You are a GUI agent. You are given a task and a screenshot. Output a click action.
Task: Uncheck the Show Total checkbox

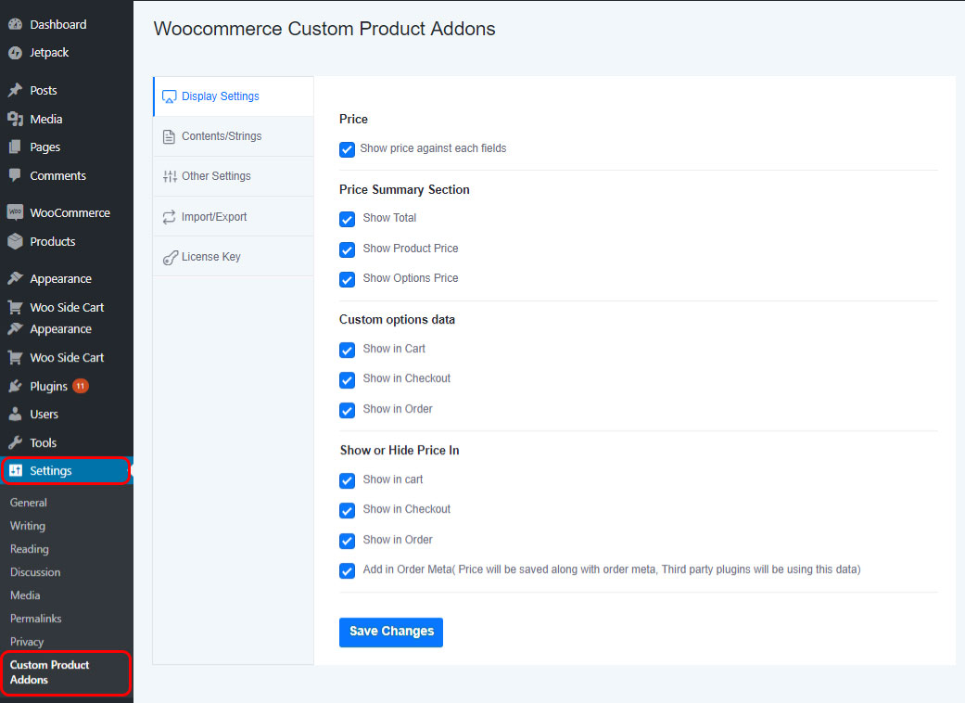point(347,219)
